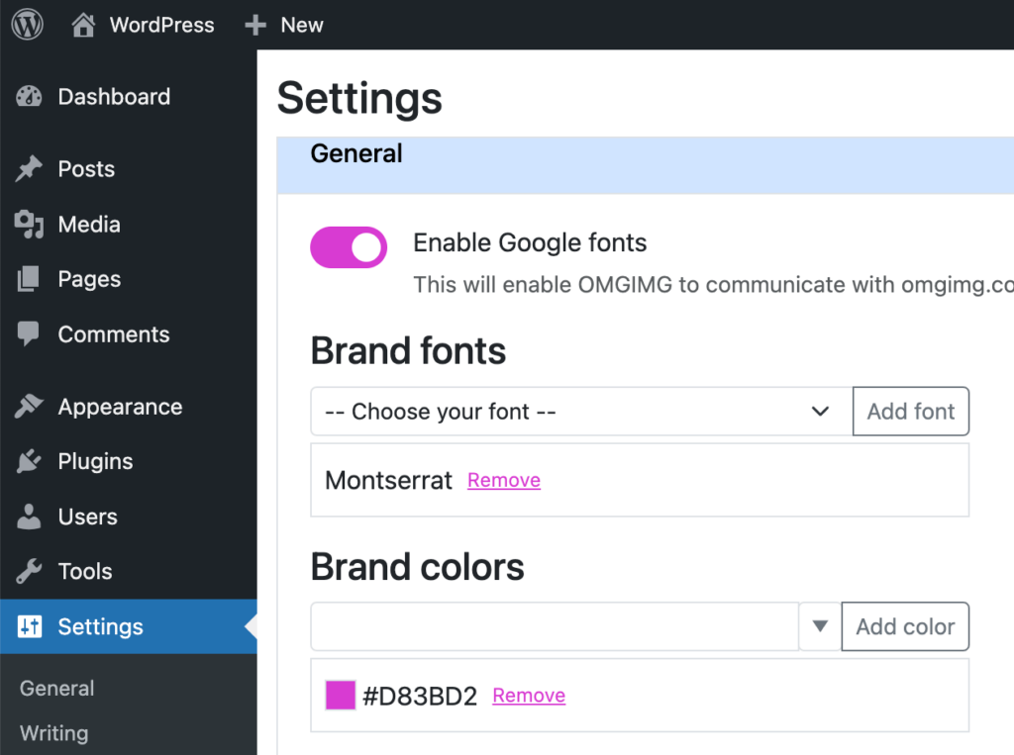
Task: Select the Appearance paintbrush icon
Action: pos(31,406)
